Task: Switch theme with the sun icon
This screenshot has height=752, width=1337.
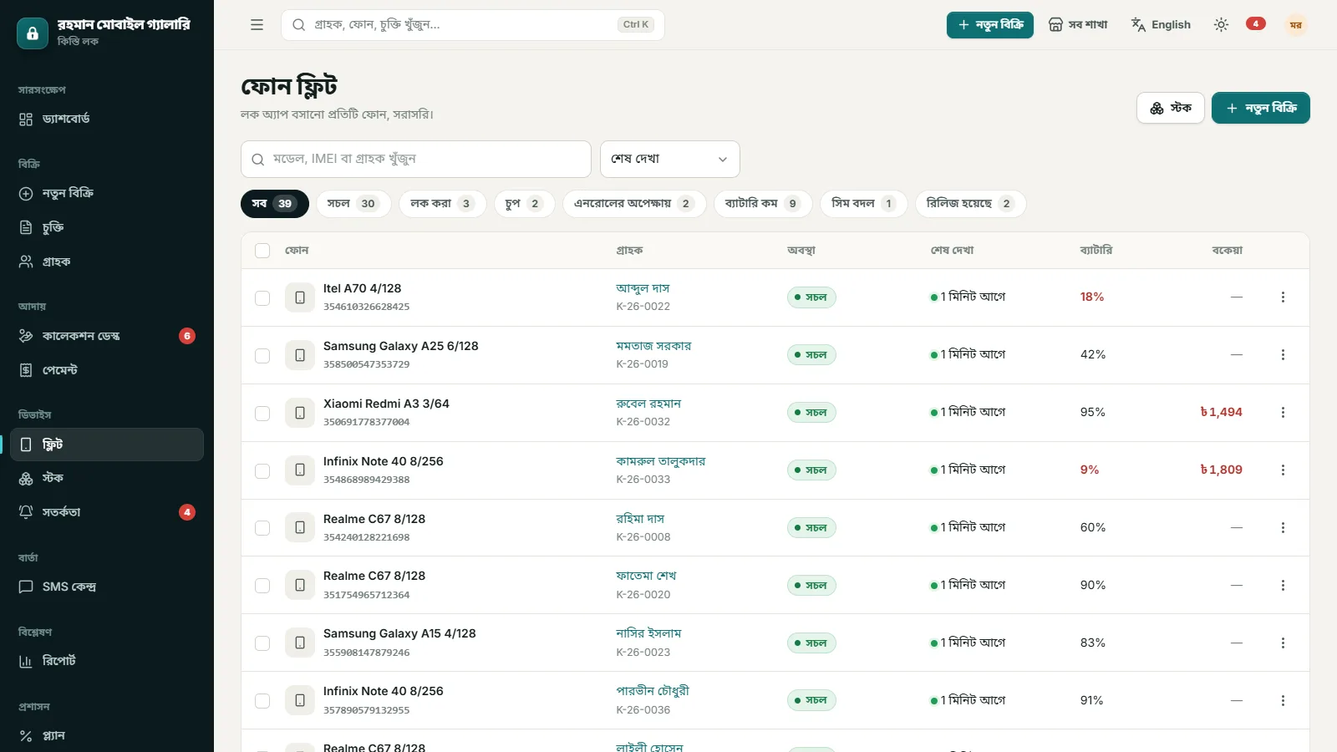Action: (x=1221, y=25)
